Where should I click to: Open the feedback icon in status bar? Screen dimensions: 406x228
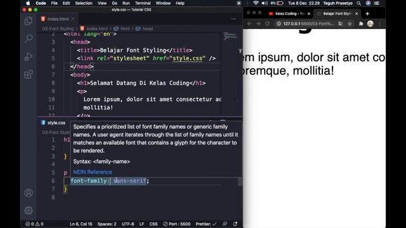coord(225,224)
